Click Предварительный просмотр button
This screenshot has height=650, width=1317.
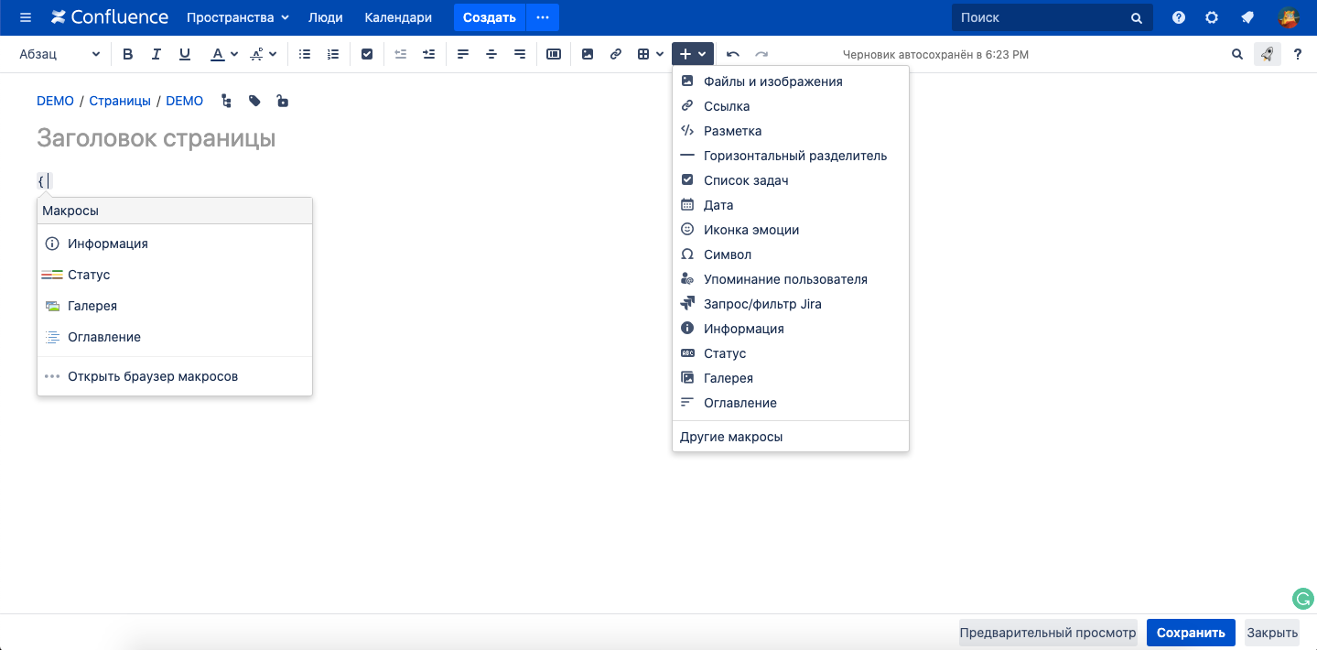(1048, 633)
